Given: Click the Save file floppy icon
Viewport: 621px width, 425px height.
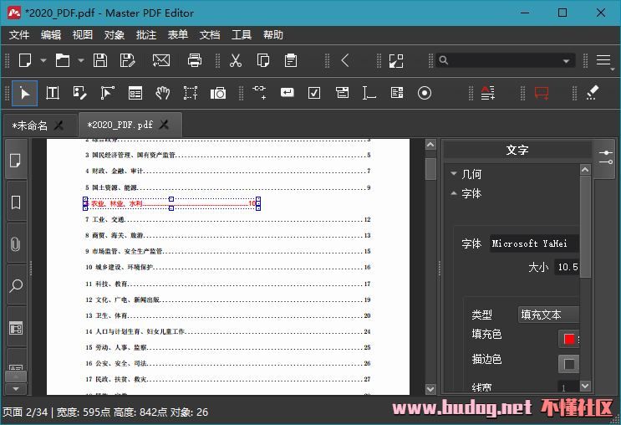Looking at the screenshot, I should point(100,60).
